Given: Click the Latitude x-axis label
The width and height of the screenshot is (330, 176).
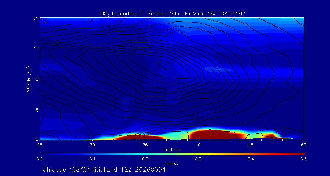Looking at the screenshot, I should [171, 150].
